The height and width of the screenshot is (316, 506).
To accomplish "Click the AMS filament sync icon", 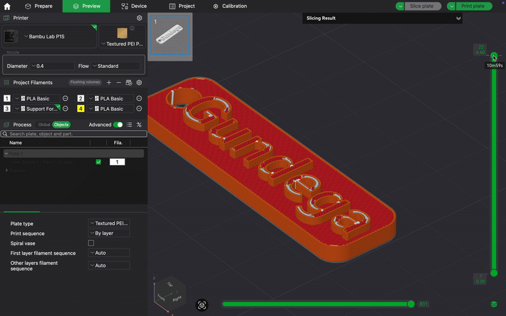I will click(x=129, y=83).
